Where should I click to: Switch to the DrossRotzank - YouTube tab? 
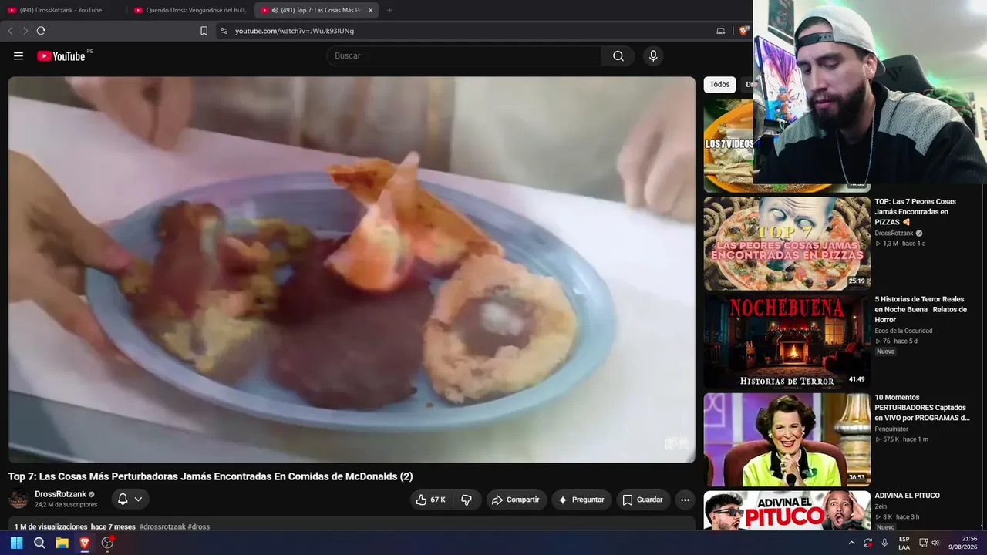[x=61, y=10]
